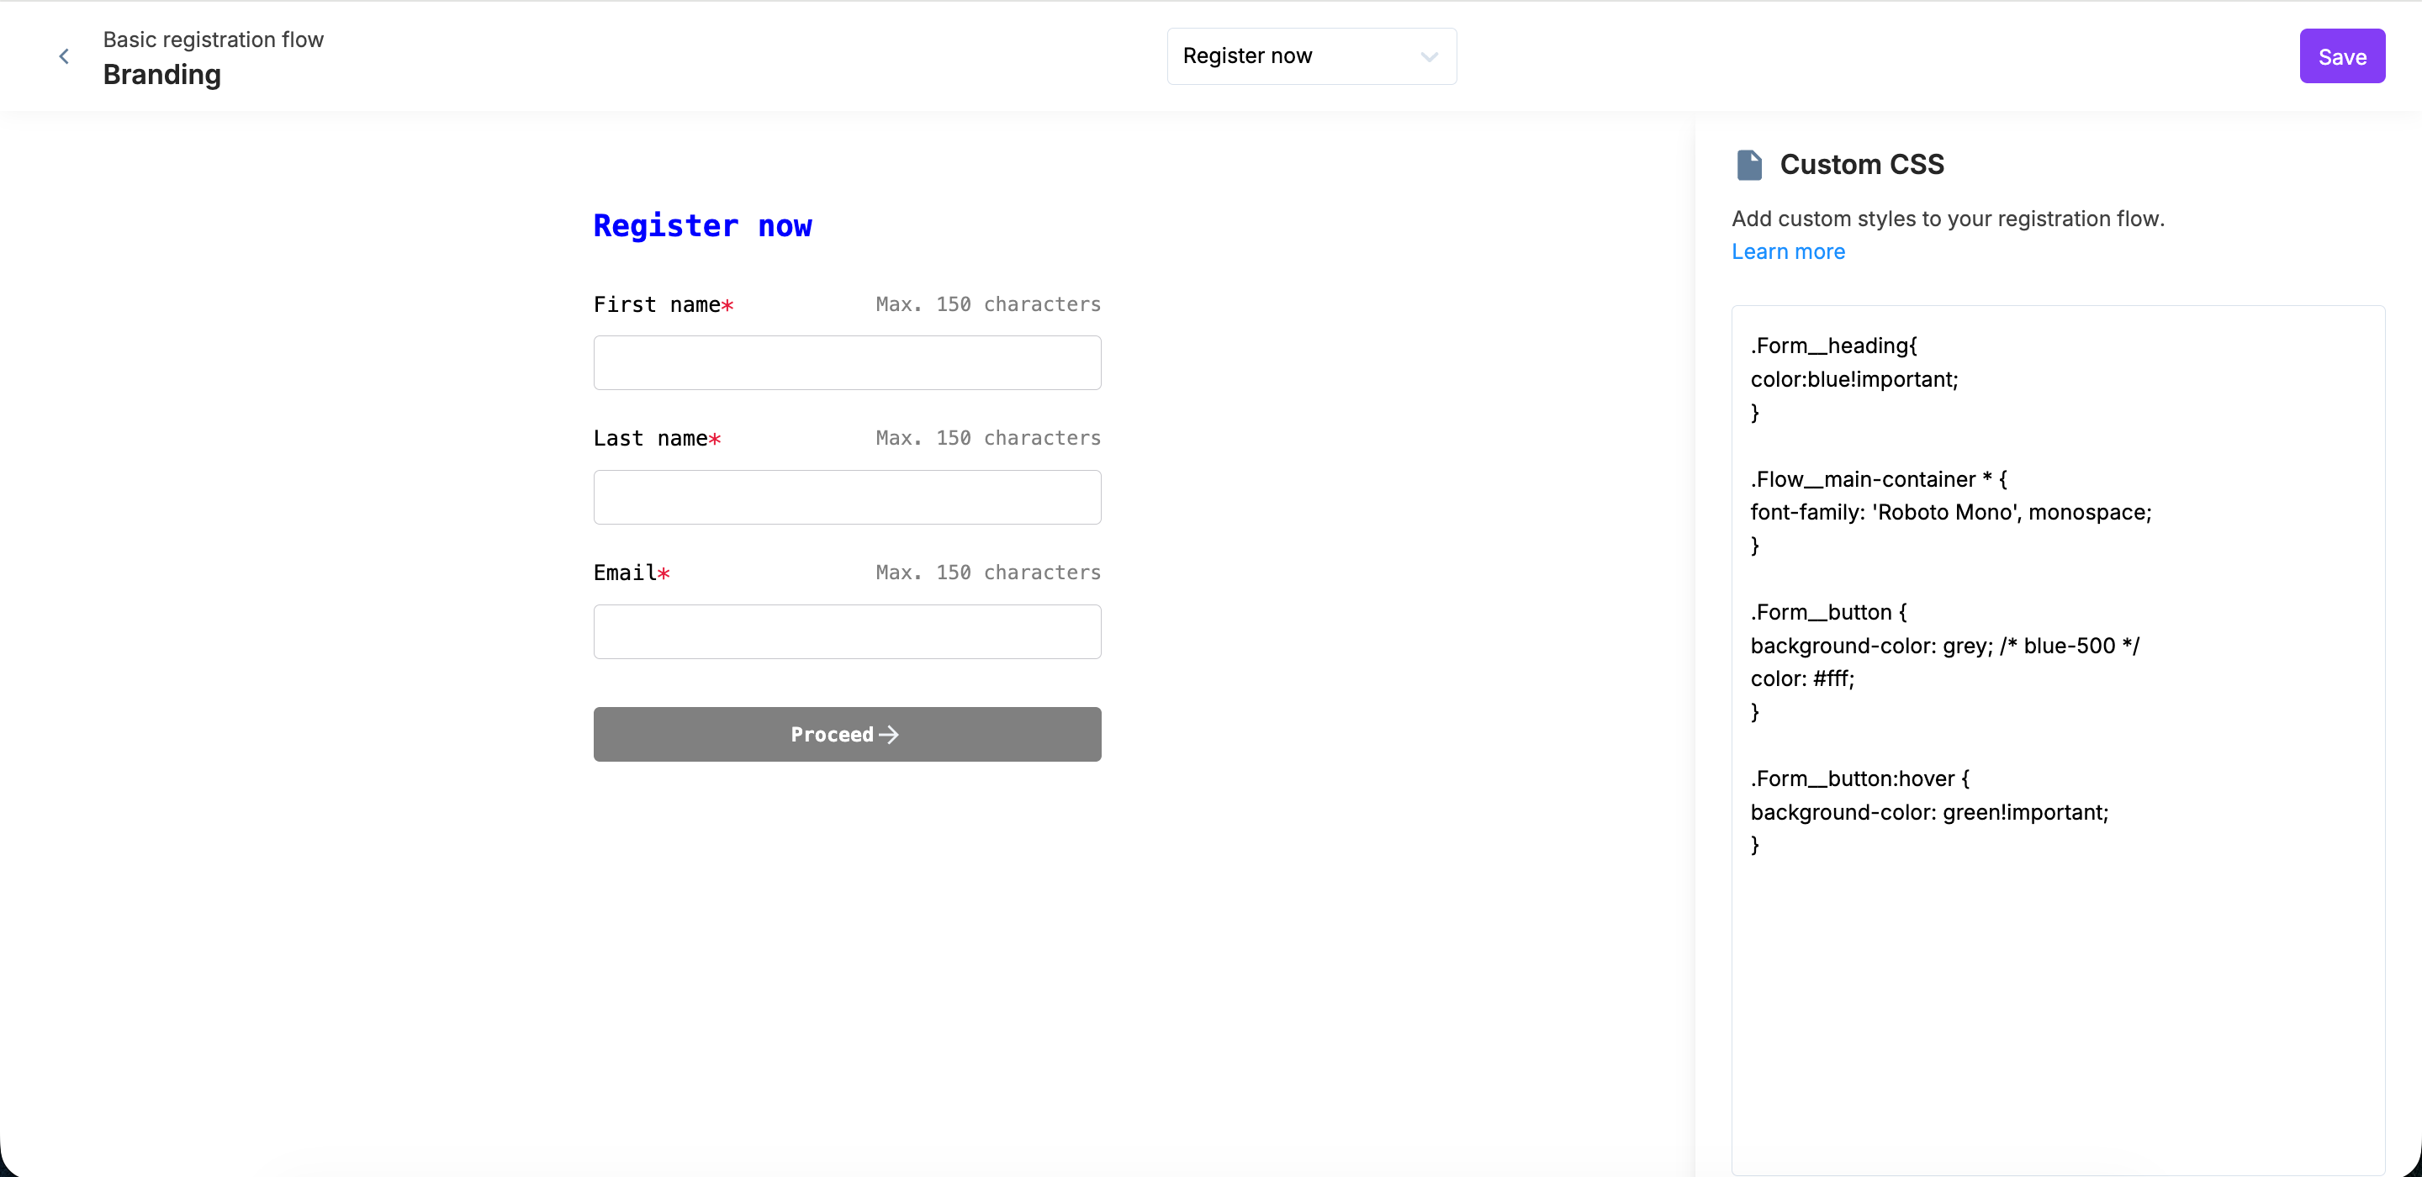The image size is (2422, 1177).
Task: Focus the Last name input field
Action: (846, 498)
